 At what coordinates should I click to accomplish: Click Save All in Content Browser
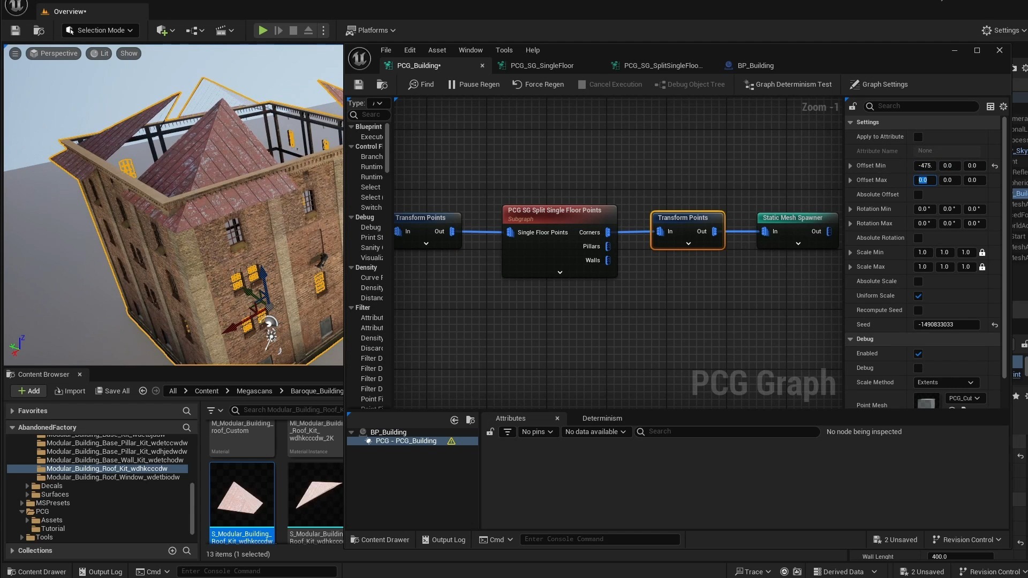(112, 391)
